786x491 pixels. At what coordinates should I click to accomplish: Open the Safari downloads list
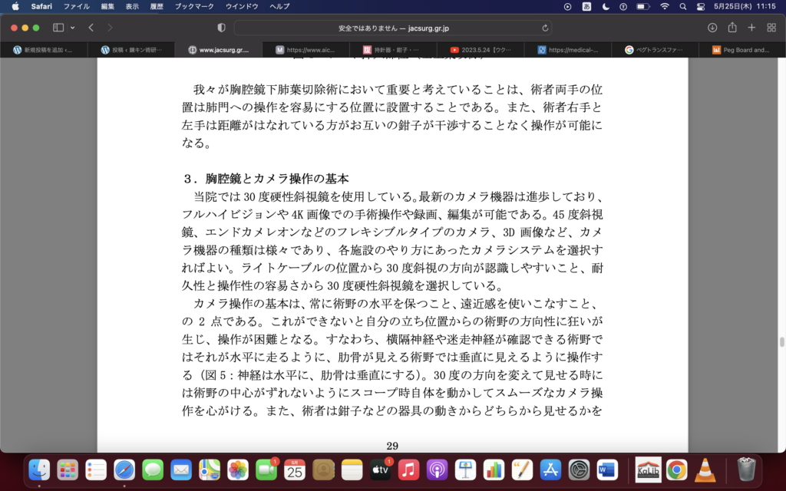pyautogui.click(x=712, y=28)
